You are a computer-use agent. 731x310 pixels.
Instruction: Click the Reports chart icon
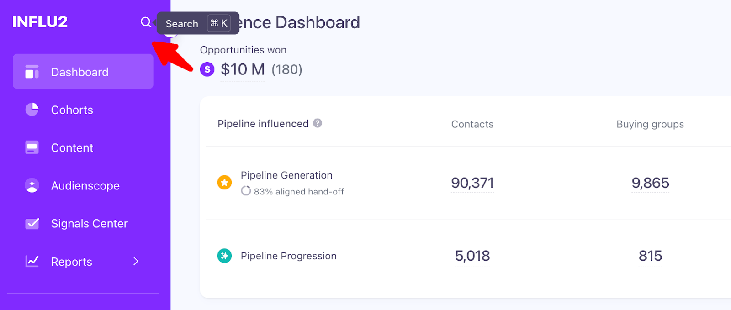32,261
